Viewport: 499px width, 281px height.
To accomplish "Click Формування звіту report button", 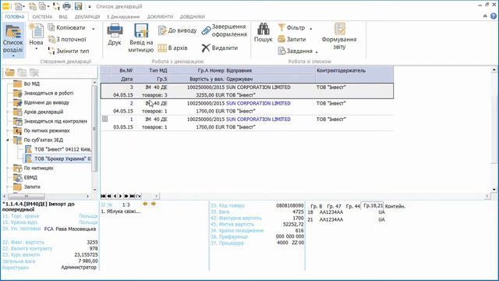I will 339,37.
